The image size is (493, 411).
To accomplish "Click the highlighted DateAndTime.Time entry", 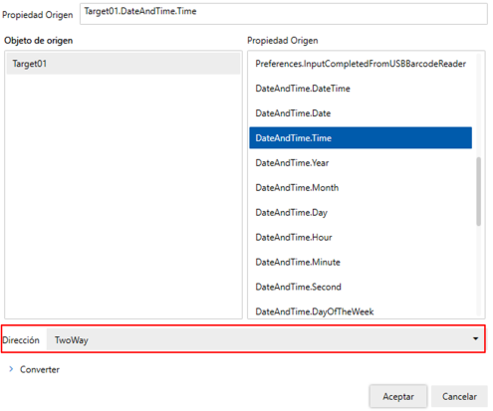I will tap(361, 137).
